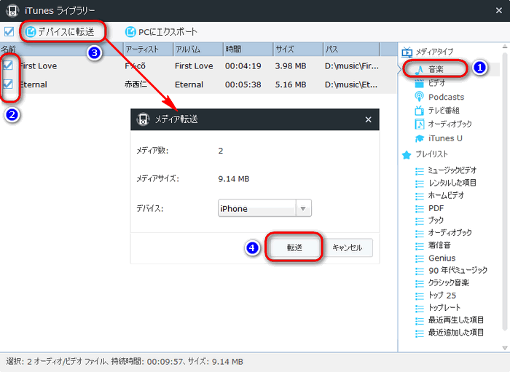Select ビデオ media type

point(436,83)
